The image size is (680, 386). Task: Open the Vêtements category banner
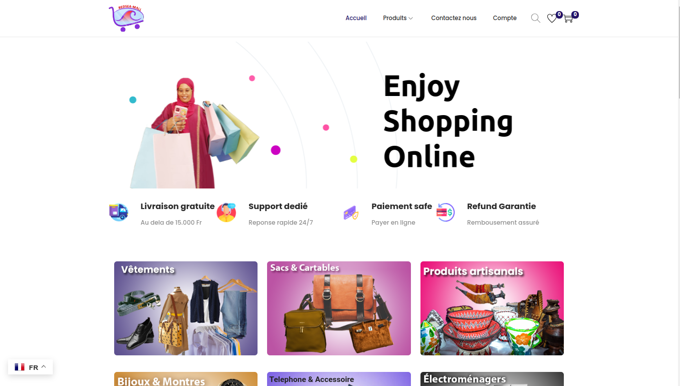point(186,308)
